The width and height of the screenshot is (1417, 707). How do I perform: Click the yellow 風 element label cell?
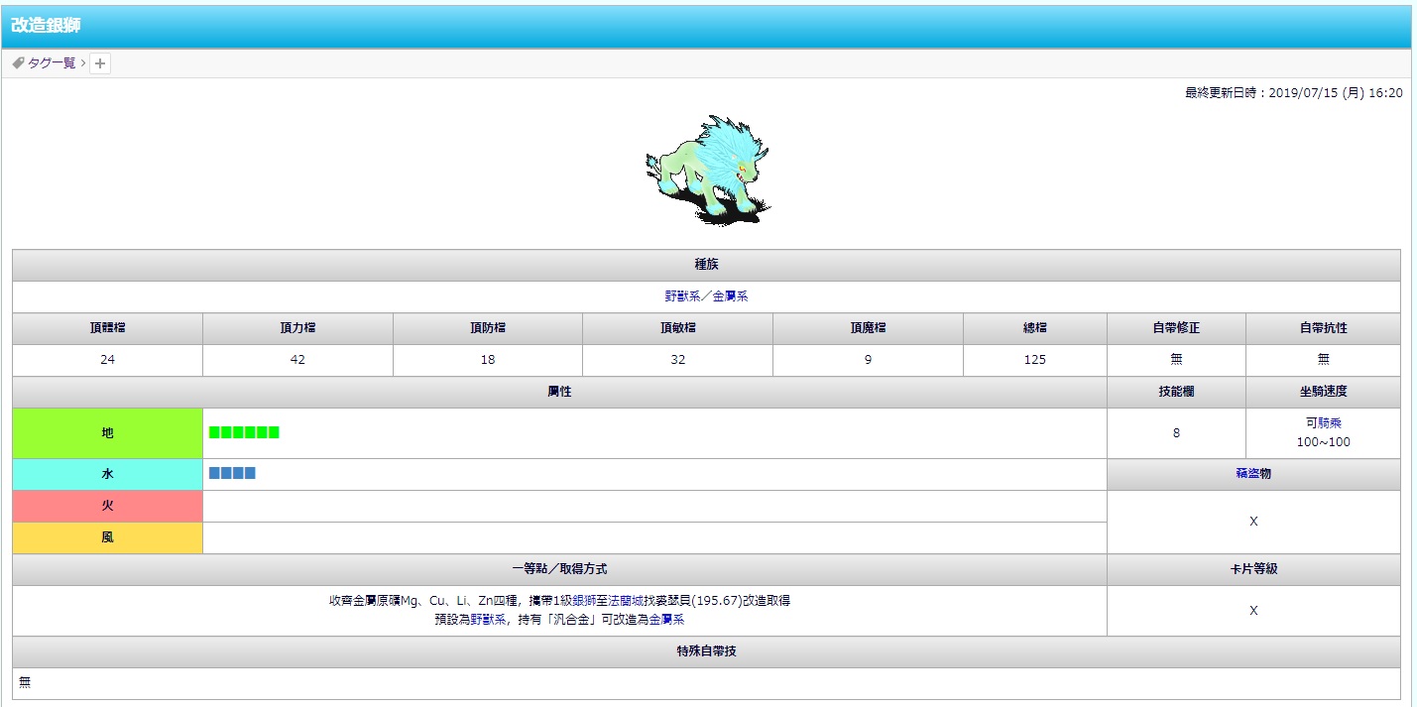click(x=107, y=537)
